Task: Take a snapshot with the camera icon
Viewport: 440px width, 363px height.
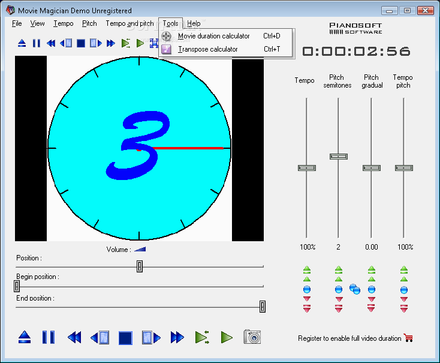Action: tap(252, 337)
